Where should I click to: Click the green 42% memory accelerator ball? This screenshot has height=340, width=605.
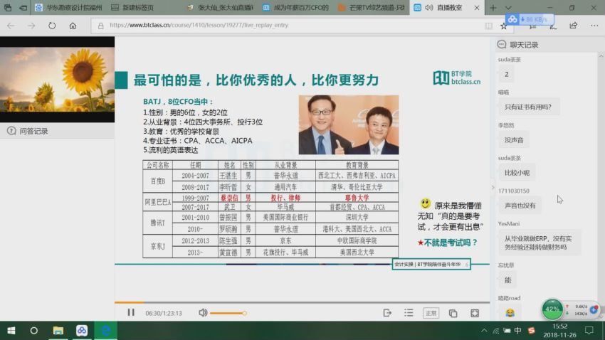click(x=552, y=309)
